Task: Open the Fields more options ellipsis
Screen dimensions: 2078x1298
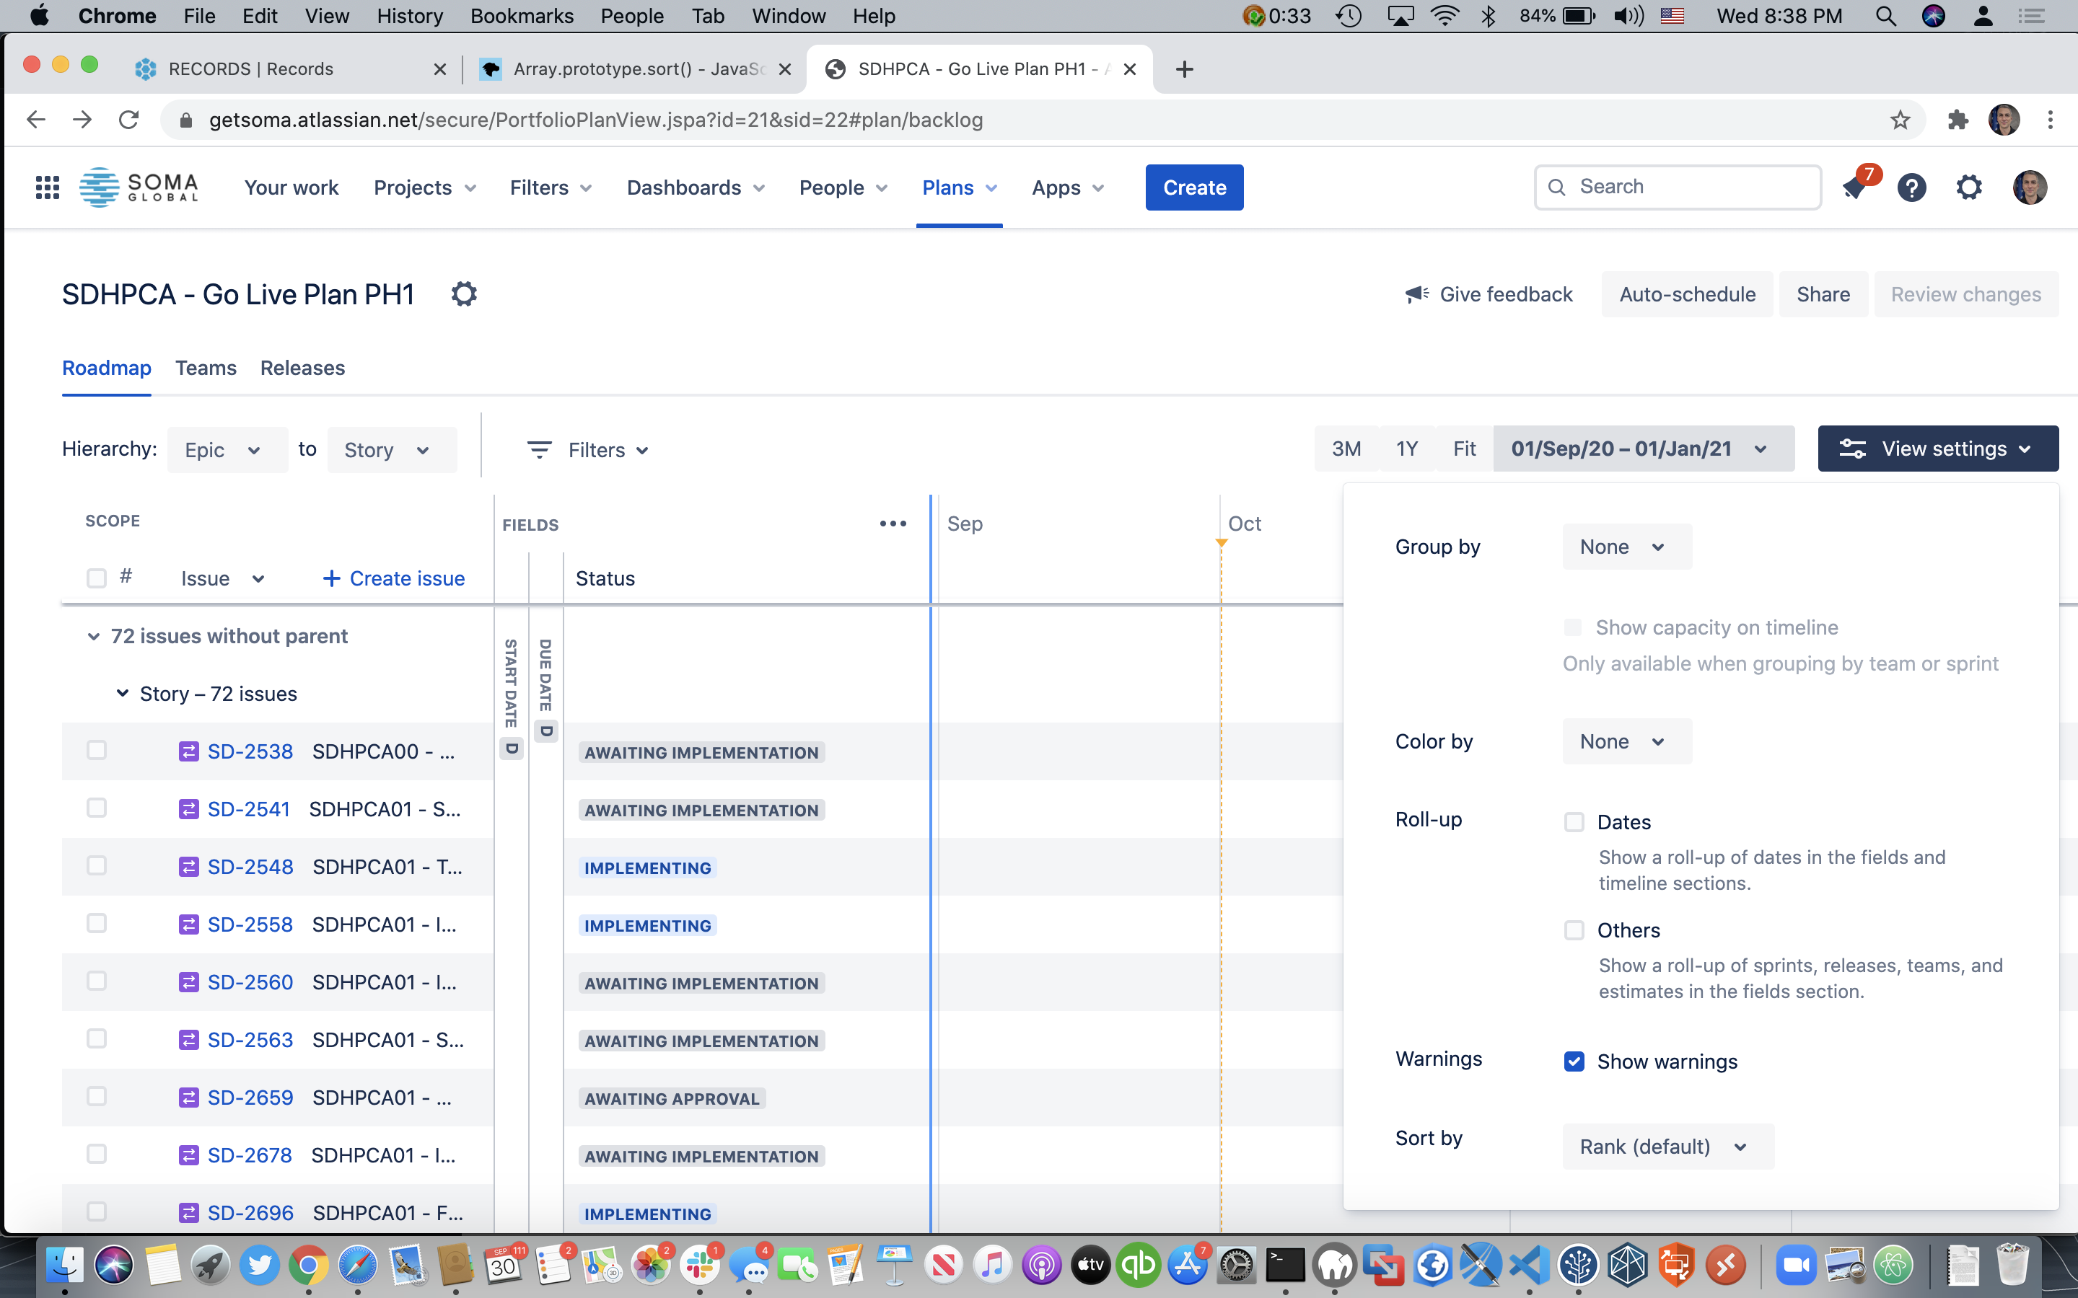Action: (893, 524)
